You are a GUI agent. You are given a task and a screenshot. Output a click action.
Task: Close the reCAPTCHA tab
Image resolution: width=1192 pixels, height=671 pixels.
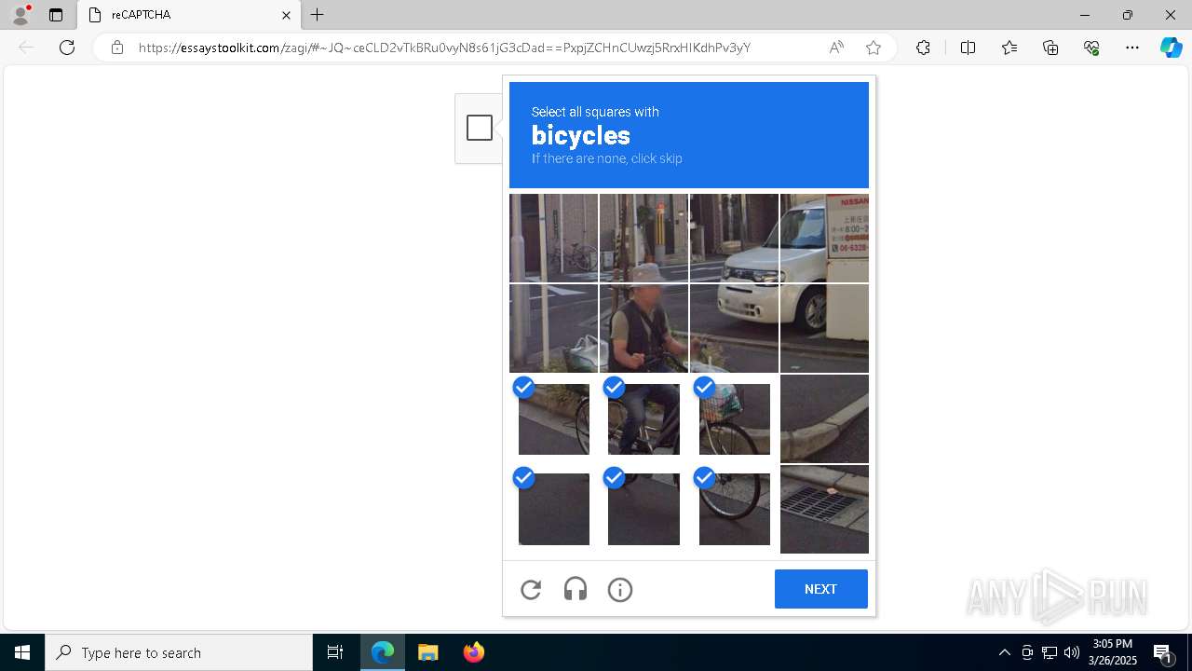pos(286,15)
